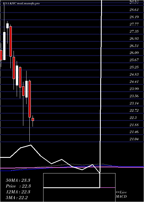This screenshot has height=202, width=144.
Task: Click the 27.77 price axis label
Action: (x=134, y=24)
